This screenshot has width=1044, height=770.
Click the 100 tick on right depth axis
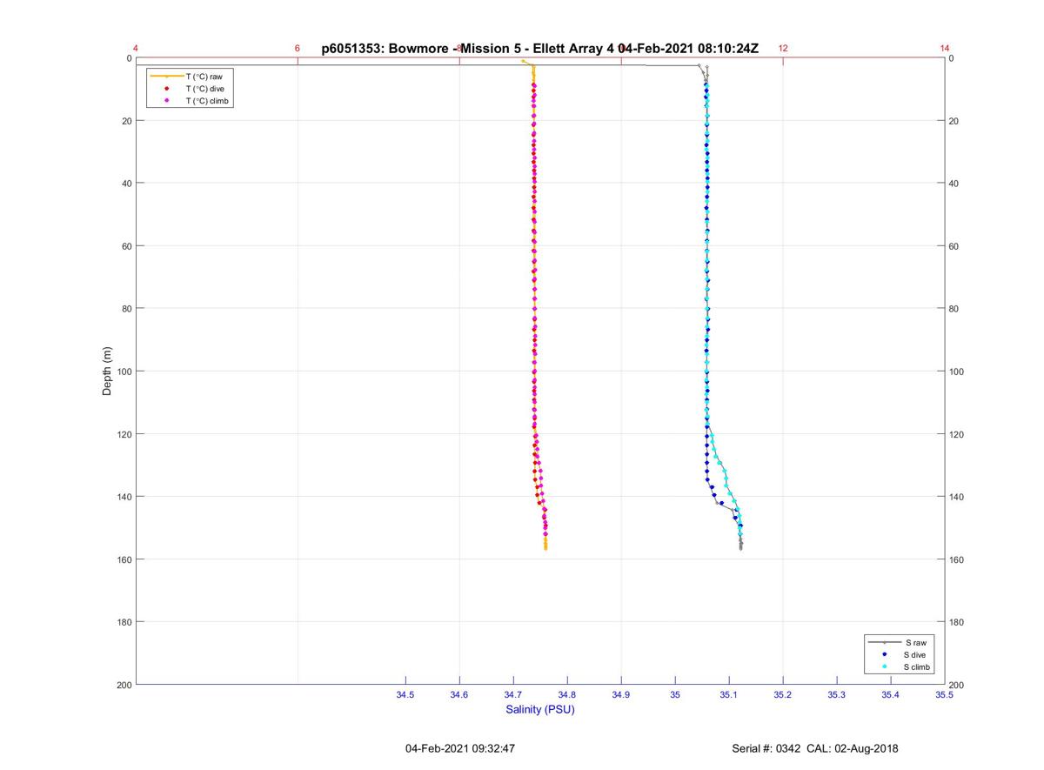click(x=957, y=372)
